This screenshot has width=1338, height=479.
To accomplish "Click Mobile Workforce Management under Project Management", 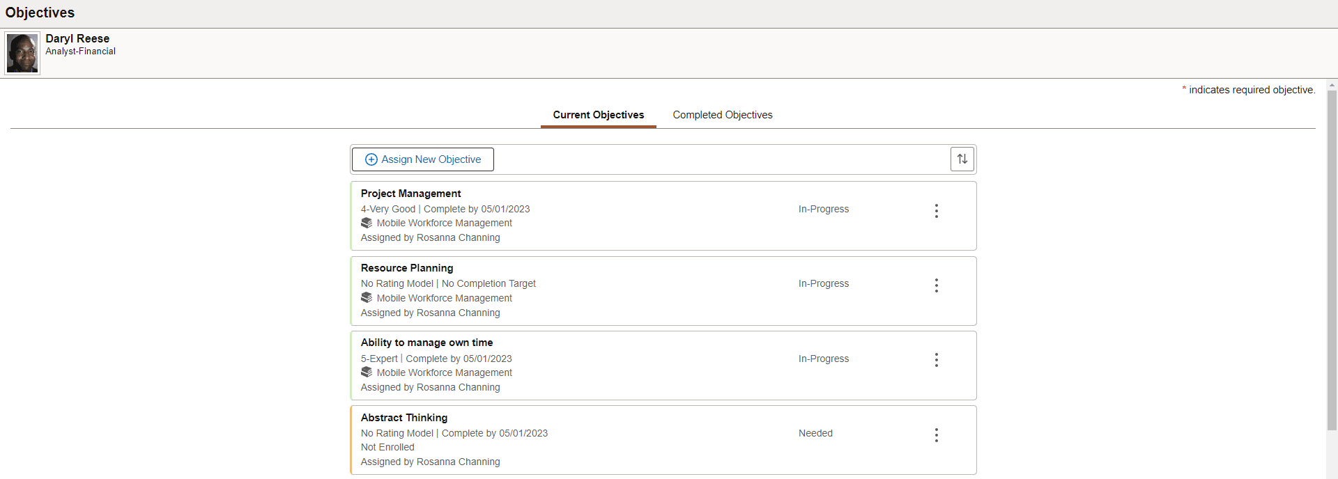I will [x=445, y=223].
